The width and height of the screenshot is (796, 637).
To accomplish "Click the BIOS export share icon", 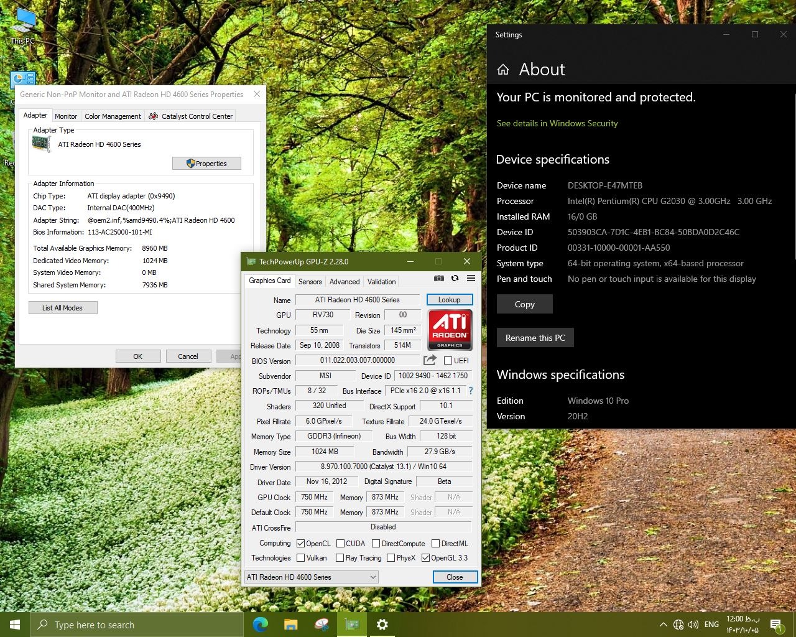I will pos(430,360).
